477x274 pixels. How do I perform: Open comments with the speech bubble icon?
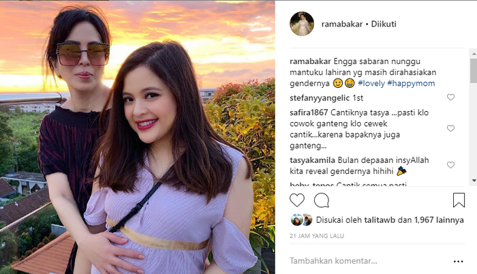coord(322,200)
